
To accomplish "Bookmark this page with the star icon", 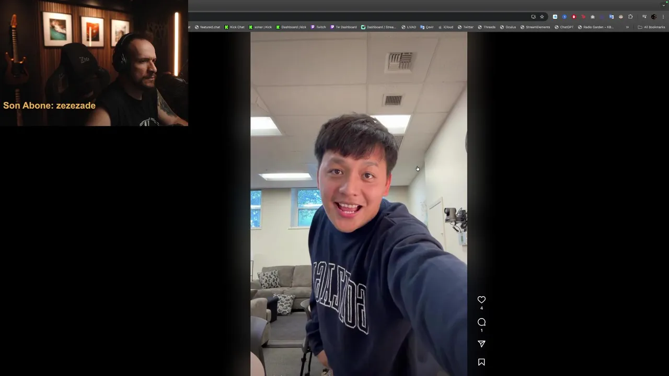I will pyautogui.click(x=542, y=17).
